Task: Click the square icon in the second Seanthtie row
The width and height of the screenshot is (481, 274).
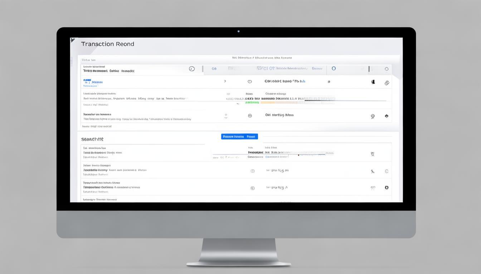Action: click(x=253, y=171)
